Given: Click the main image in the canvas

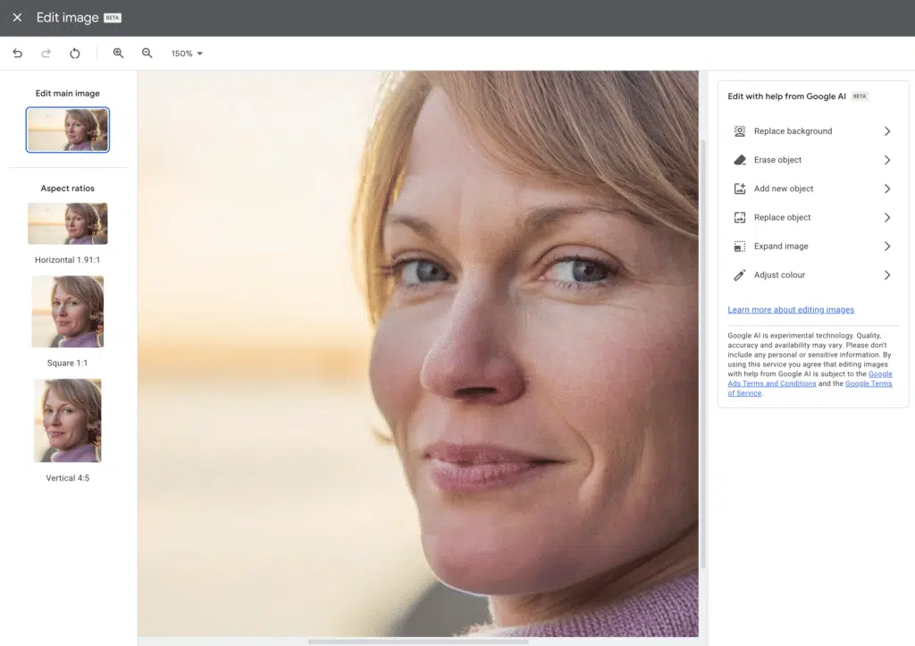Looking at the screenshot, I should click(418, 354).
